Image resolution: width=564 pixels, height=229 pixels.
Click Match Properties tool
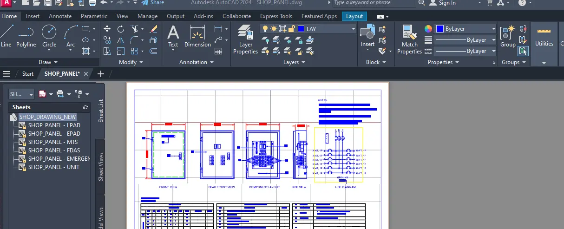[409, 40]
